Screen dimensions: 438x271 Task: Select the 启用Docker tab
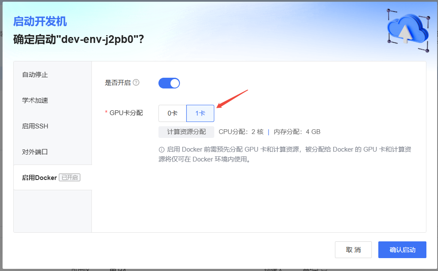40,177
